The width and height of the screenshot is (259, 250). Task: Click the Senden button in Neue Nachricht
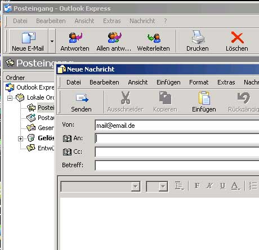82,102
